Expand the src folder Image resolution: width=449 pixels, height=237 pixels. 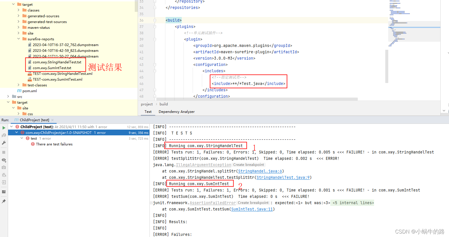8,96
